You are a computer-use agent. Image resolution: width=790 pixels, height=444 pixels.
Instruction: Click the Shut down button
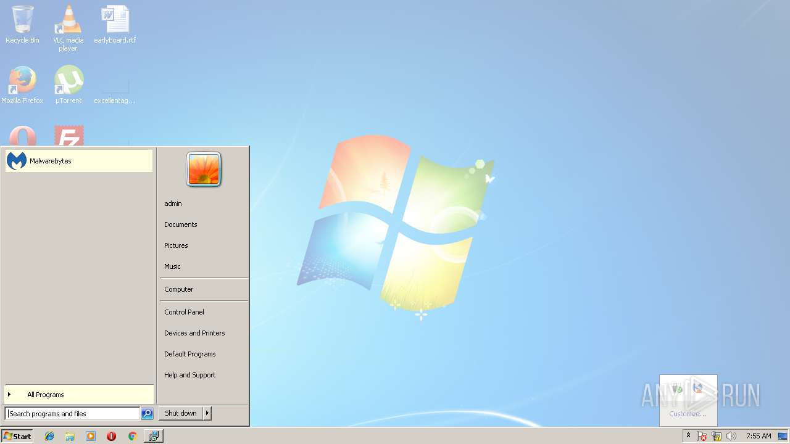(x=181, y=413)
